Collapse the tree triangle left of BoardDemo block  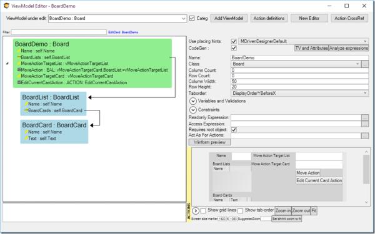tap(7, 64)
